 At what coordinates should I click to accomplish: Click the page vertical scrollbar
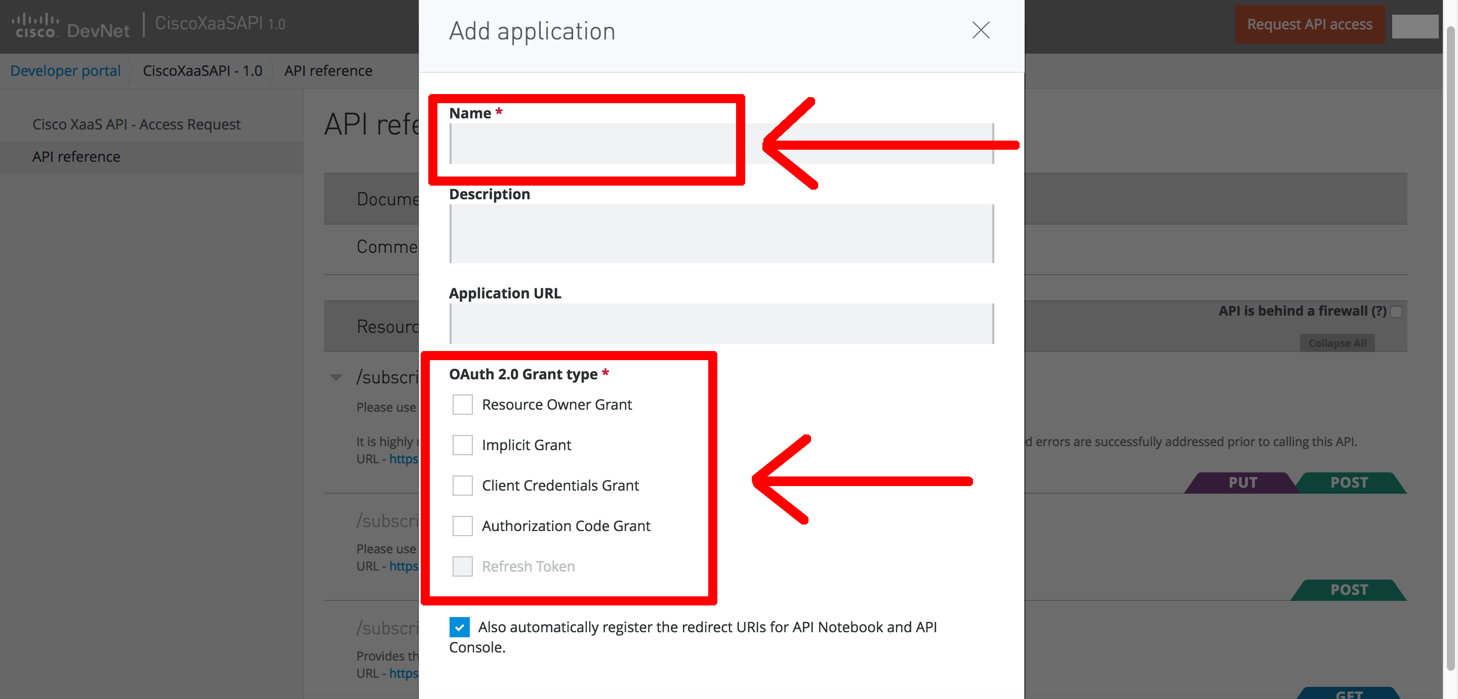click(1450, 349)
